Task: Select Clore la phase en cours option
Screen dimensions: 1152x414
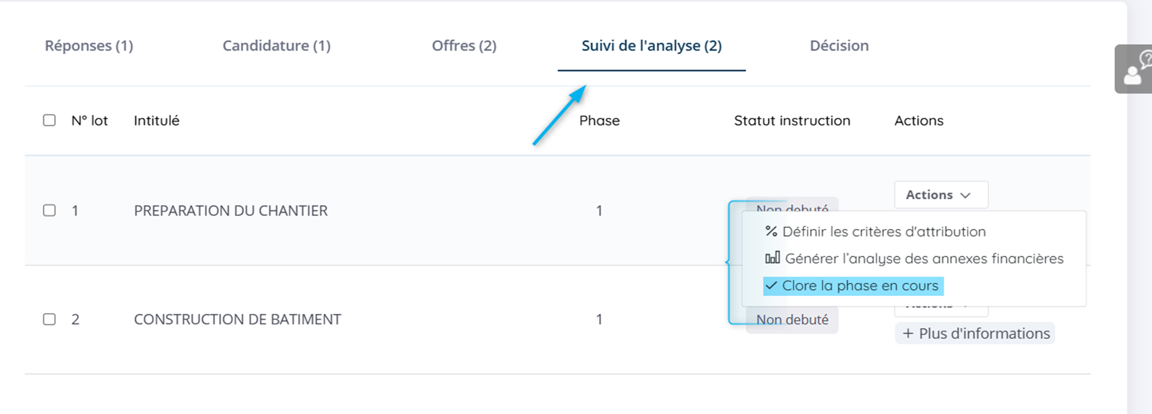Action: 859,286
